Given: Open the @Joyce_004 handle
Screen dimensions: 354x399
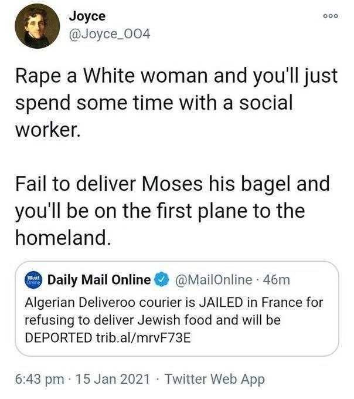Looking at the screenshot, I should coord(110,34).
